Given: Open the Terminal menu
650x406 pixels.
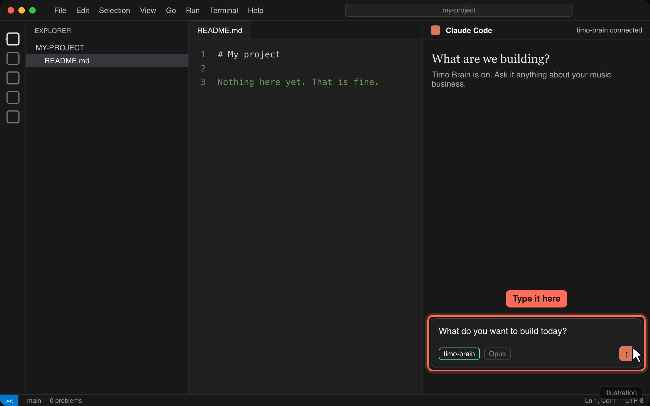Looking at the screenshot, I should [223, 10].
